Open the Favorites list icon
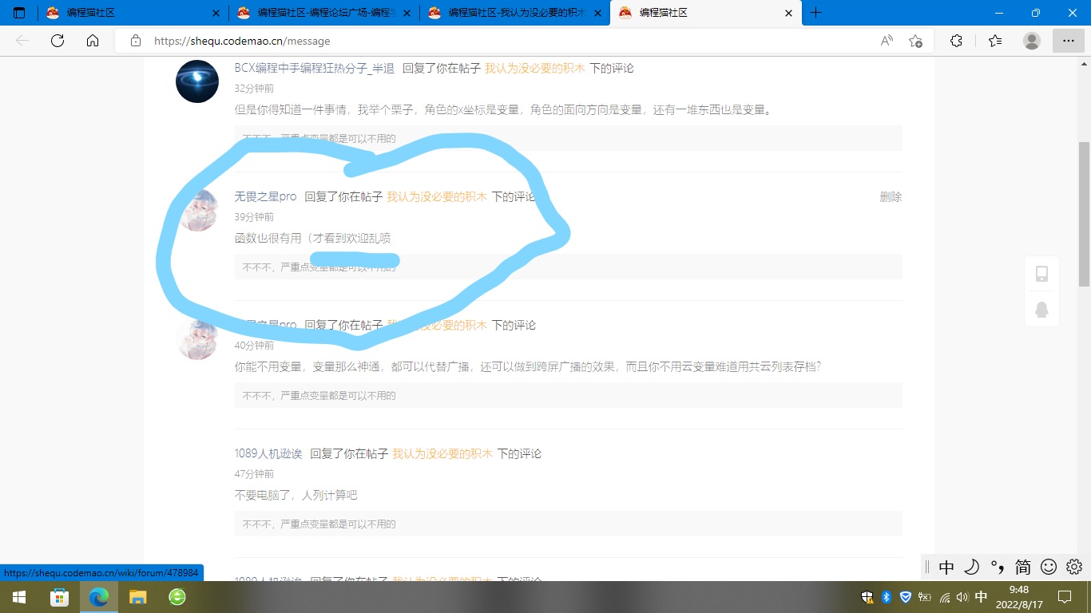Viewport: 1091px width, 613px height. tap(995, 41)
